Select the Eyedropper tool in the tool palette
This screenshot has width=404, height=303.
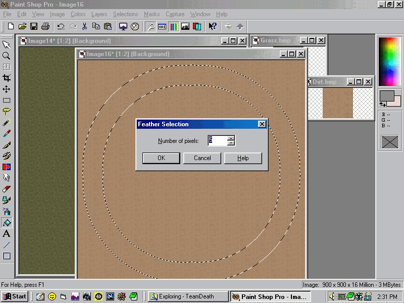pos(7,133)
